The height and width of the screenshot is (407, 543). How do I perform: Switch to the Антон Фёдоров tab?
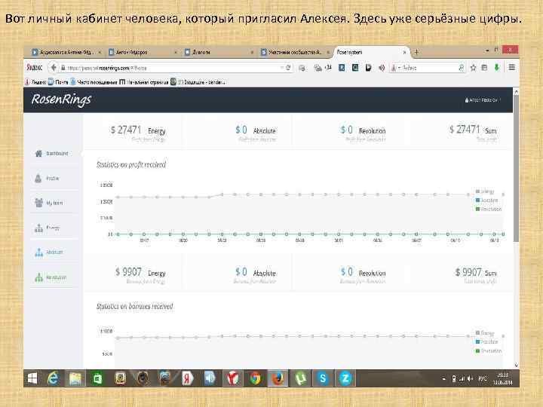139,52
